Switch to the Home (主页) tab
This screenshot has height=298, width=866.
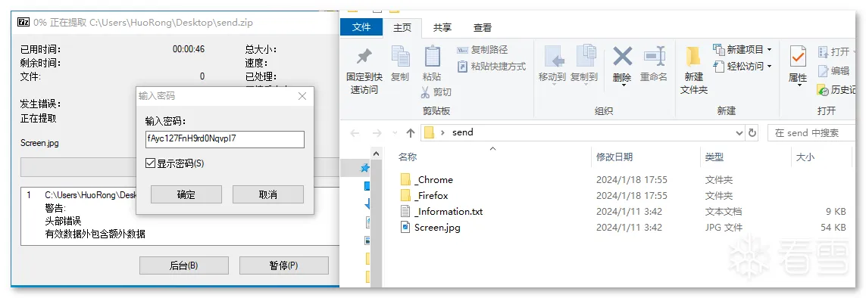(x=402, y=27)
